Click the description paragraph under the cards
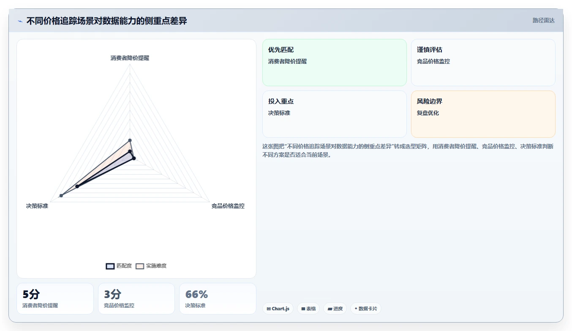Image resolution: width=572 pixels, height=331 pixels. (x=408, y=150)
